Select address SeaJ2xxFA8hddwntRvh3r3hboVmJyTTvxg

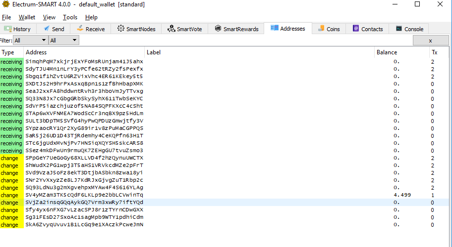click(x=84, y=91)
